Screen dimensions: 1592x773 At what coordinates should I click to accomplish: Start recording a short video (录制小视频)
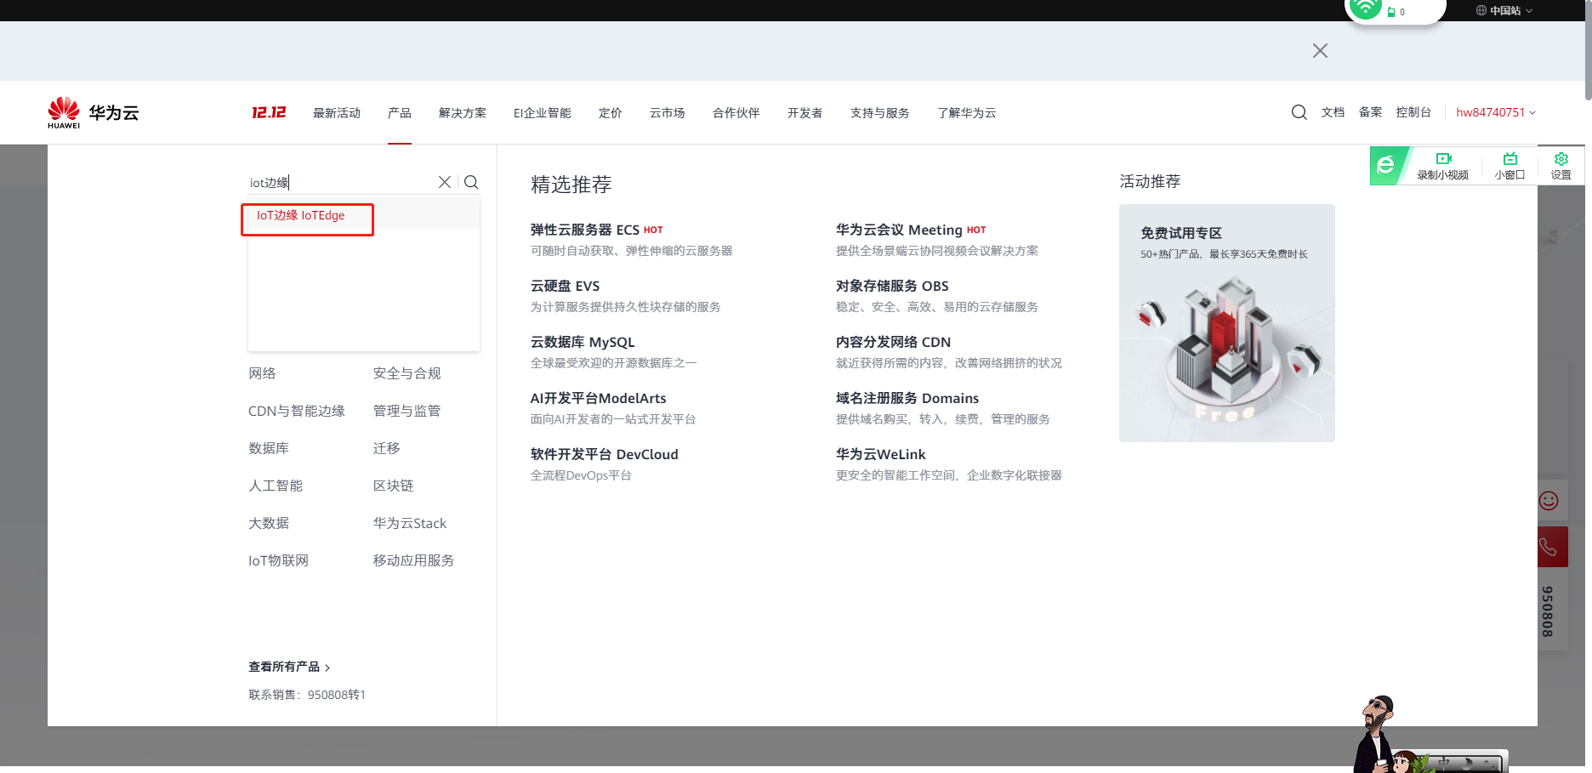coord(1443,166)
